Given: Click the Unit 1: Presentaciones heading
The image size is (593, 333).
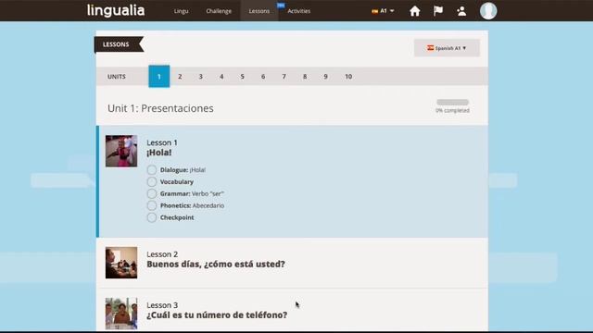Looking at the screenshot, I should [160, 108].
